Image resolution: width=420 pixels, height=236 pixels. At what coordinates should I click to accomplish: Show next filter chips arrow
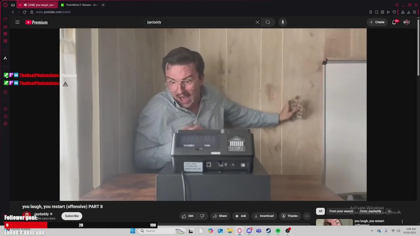click(399, 212)
